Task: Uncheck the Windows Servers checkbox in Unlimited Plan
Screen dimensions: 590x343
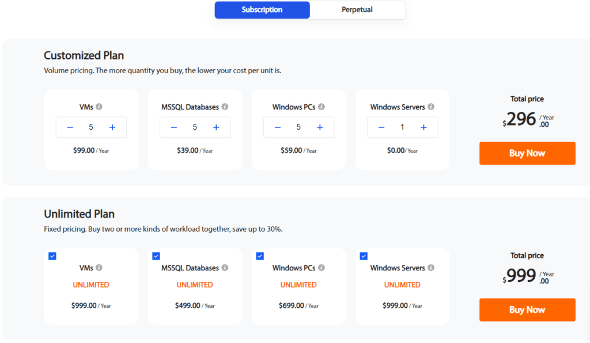Action: coord(364,256)
